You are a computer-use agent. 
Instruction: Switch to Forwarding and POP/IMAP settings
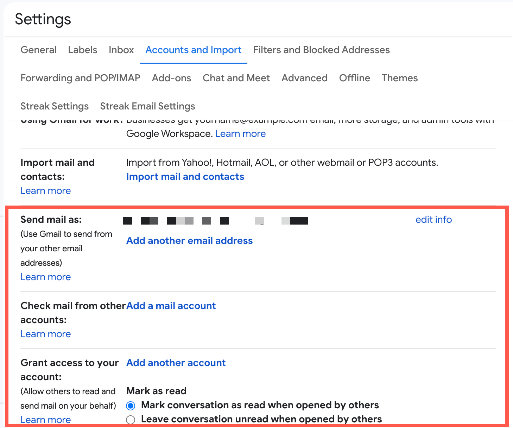(x=80, y=78)
